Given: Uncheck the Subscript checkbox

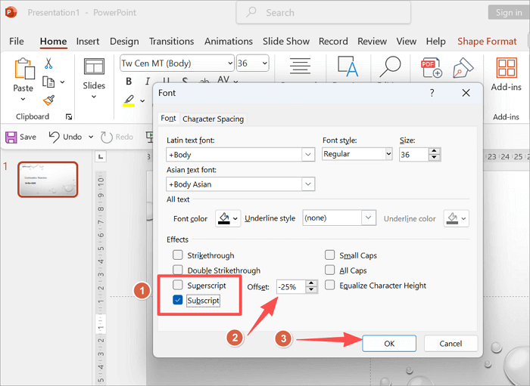Looking at the screenshot, I should pyautogui.click(x=178, y=301).
